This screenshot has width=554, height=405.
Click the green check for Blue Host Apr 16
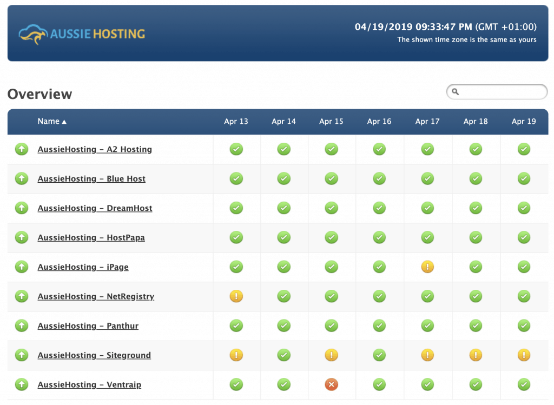pyautogui.click(x=379, y=178)
